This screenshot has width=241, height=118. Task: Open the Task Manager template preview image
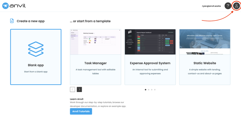95,42
